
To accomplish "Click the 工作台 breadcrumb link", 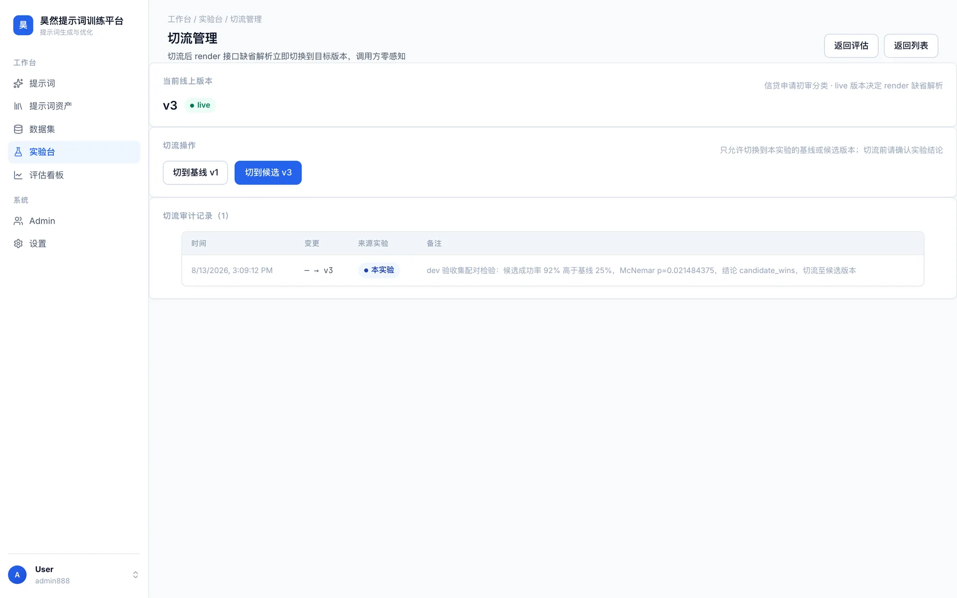I will 179,19.
